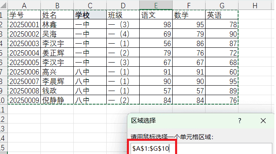Click class 一（4） in 吴海's row

click(x=123, y=34)
